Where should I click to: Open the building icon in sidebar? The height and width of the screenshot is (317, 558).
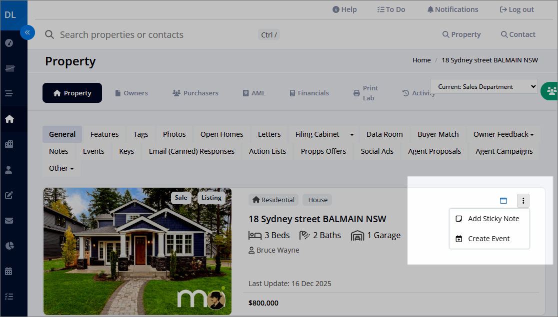tap(9, 144)
